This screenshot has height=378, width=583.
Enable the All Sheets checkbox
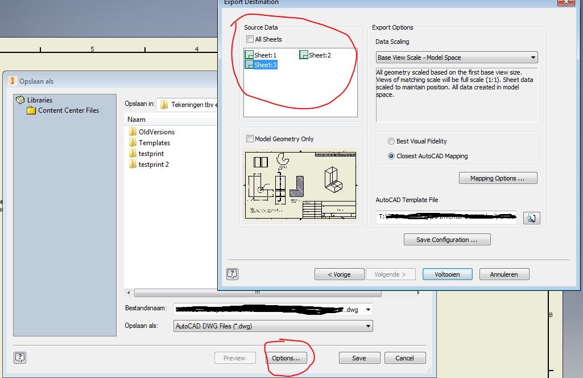click(x=249, y=39)
